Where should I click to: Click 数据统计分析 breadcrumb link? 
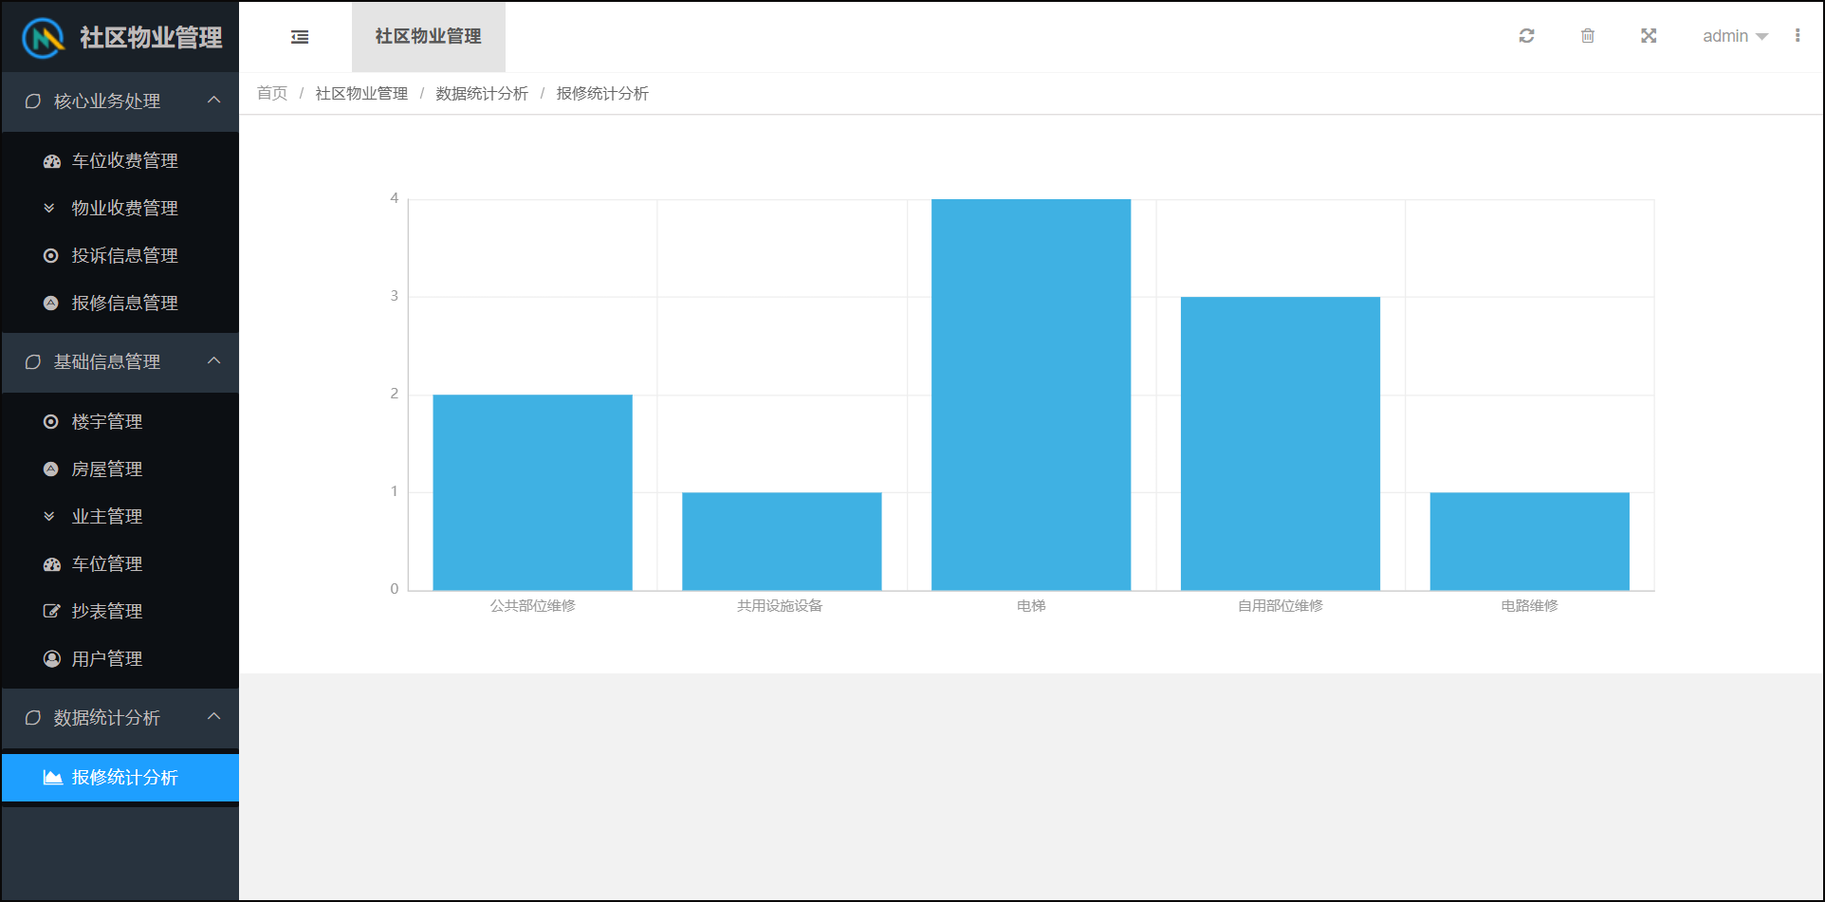[482, 93]
